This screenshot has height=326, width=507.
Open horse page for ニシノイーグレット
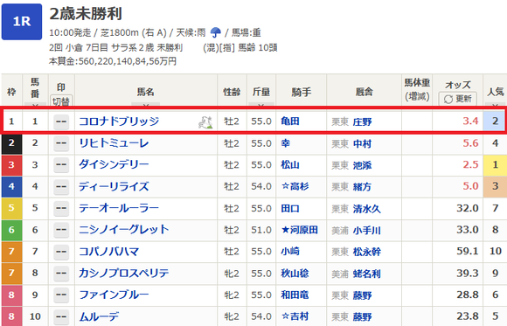coord(124,230)
